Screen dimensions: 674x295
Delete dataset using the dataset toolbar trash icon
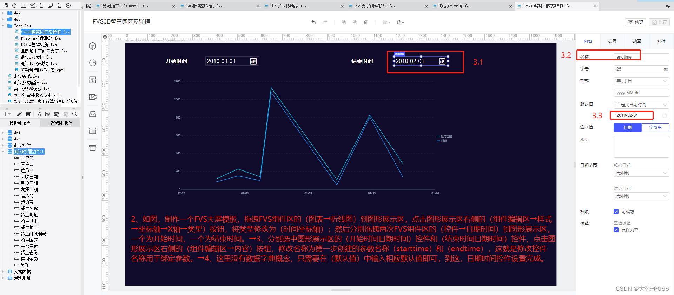(28, 114)
